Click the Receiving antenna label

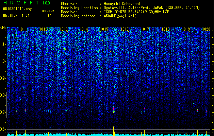click(78, 16)
